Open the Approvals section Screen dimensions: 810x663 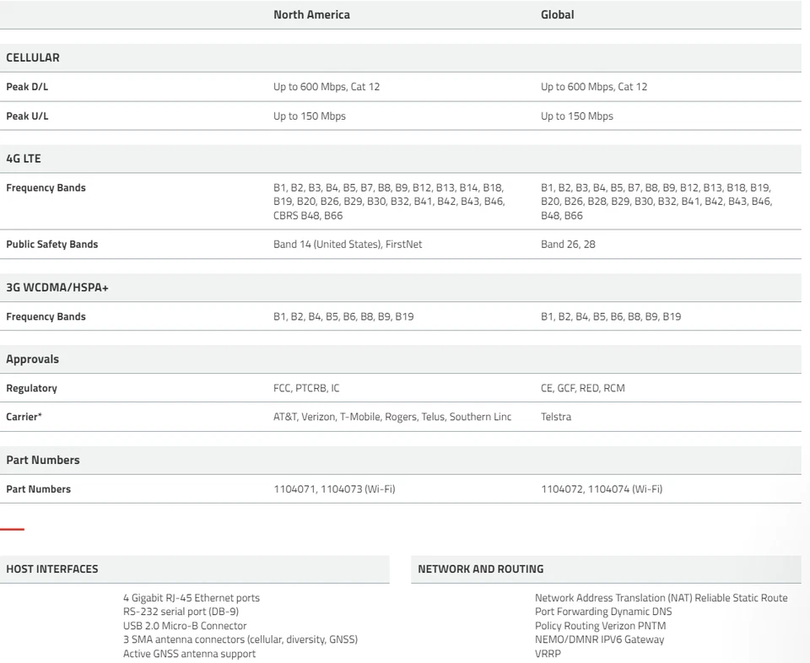31,358
